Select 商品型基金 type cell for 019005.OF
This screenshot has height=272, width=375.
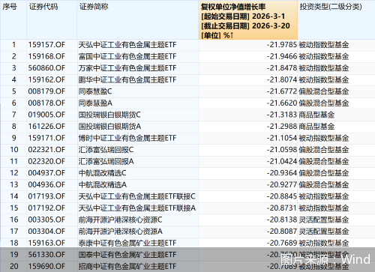pos(316,115)
